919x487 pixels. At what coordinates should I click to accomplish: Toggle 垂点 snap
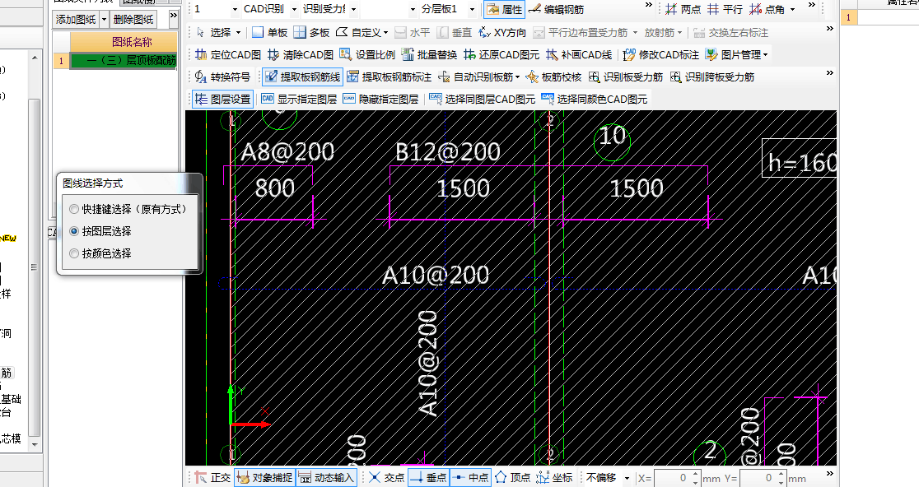[x=429, y=478]
